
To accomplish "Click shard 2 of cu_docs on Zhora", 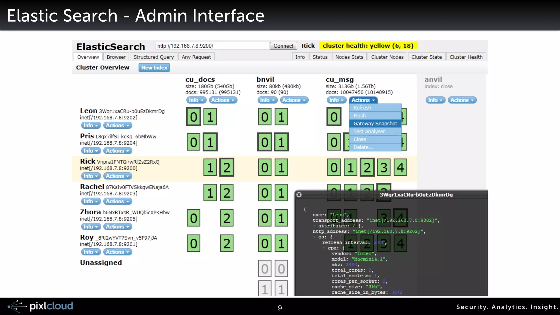I will (x=227, y=218).
